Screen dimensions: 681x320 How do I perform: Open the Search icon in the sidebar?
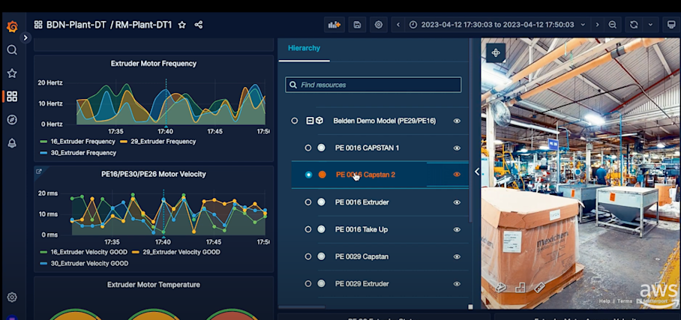pyautogui.click(x=12, y=50)
